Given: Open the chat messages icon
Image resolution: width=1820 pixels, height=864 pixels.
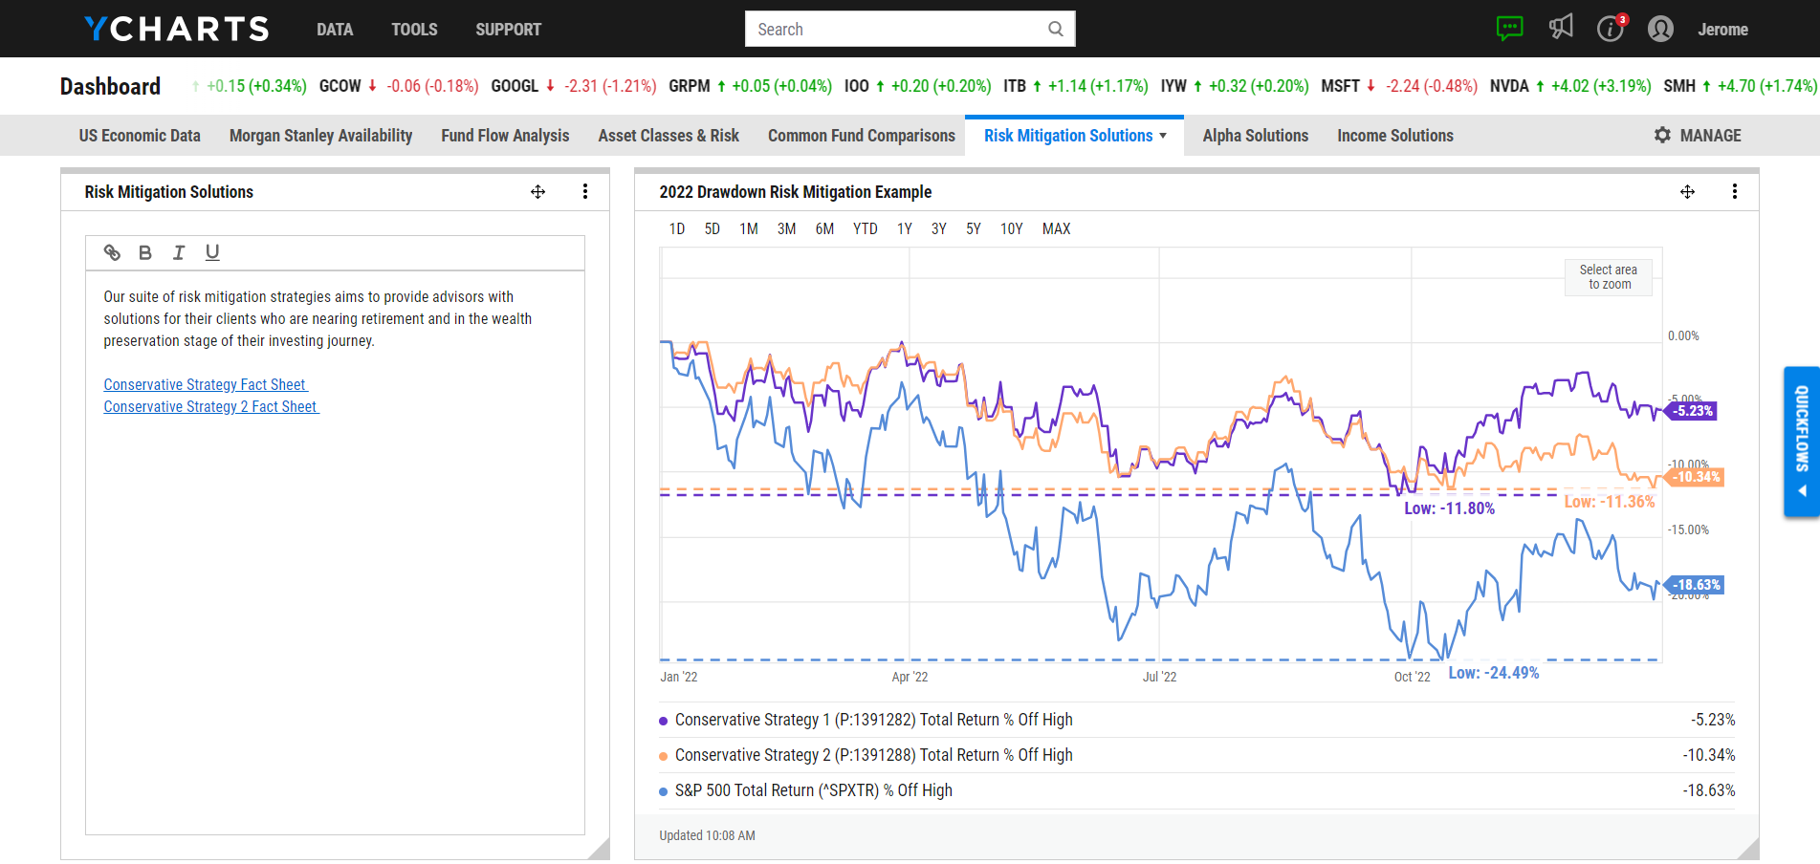Looking at the screenshot, I should click(x=1509, y=29).
